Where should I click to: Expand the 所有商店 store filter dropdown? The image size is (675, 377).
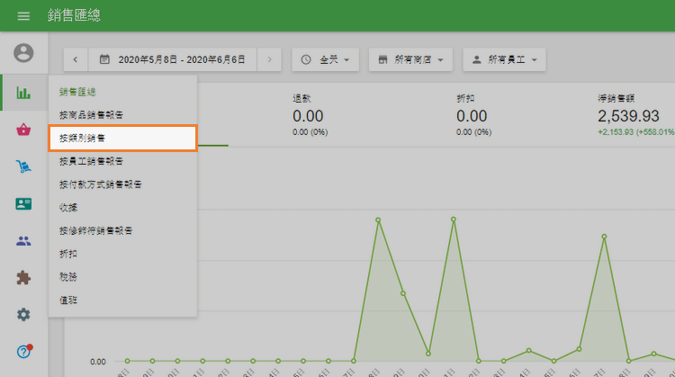pyautogui.click(x=412, y=59)
